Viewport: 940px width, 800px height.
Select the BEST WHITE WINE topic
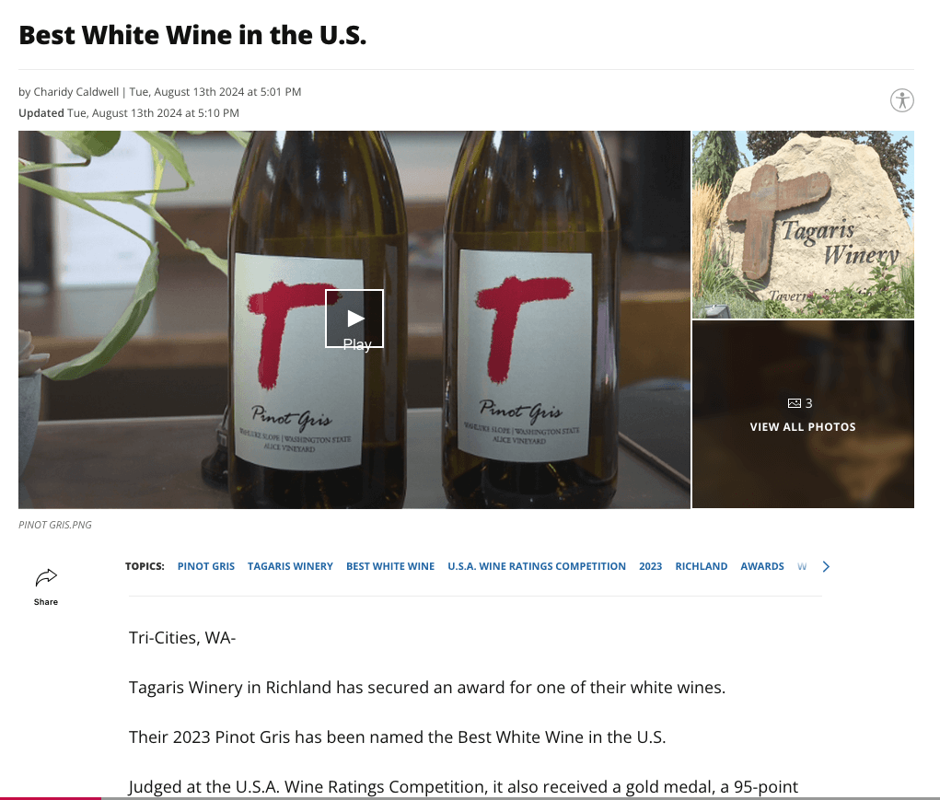390,566
